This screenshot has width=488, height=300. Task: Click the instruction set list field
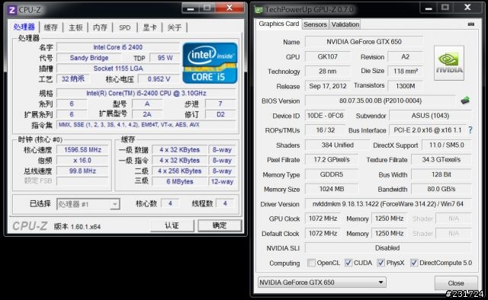146,125
